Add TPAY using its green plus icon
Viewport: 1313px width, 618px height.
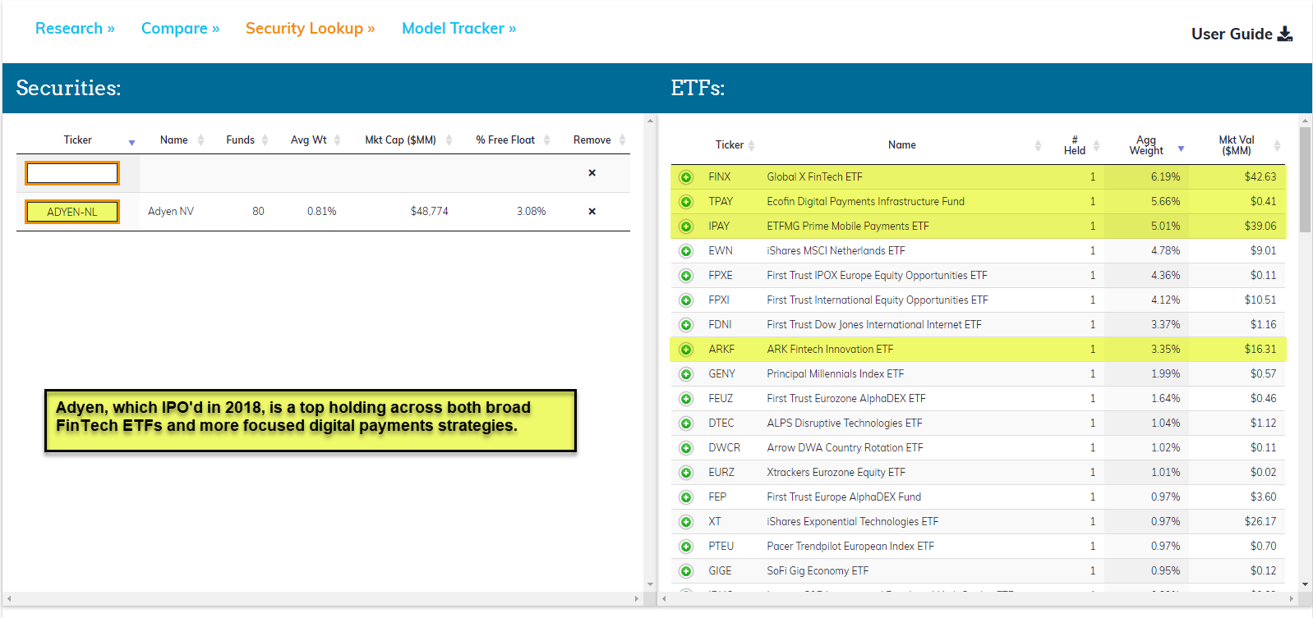pos(686,202)
